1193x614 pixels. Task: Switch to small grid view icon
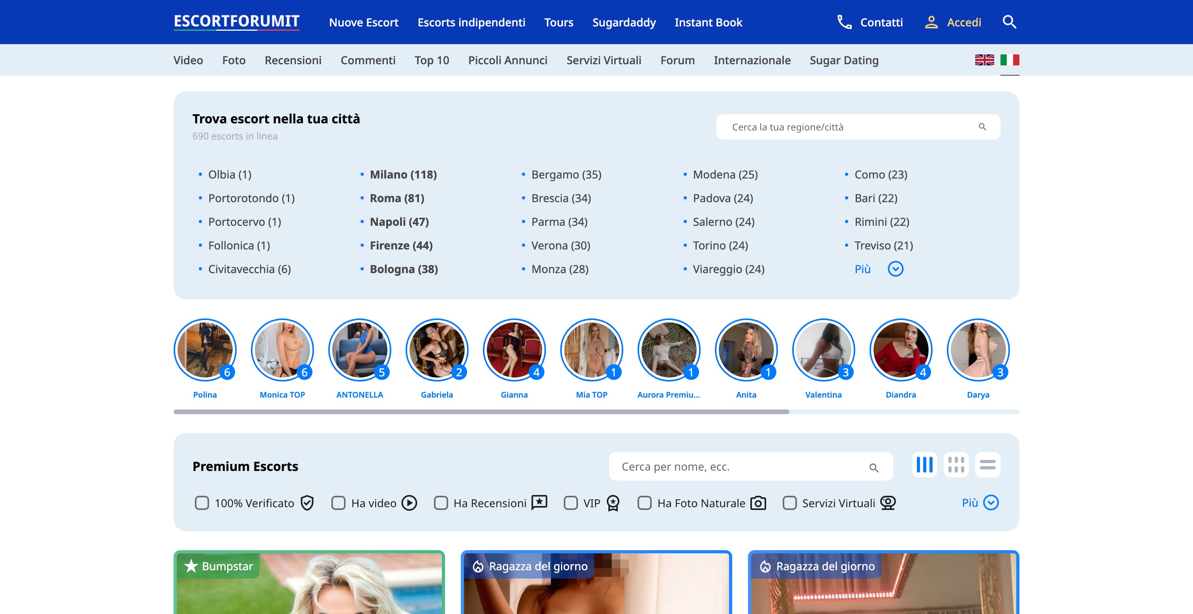point(956,465)
